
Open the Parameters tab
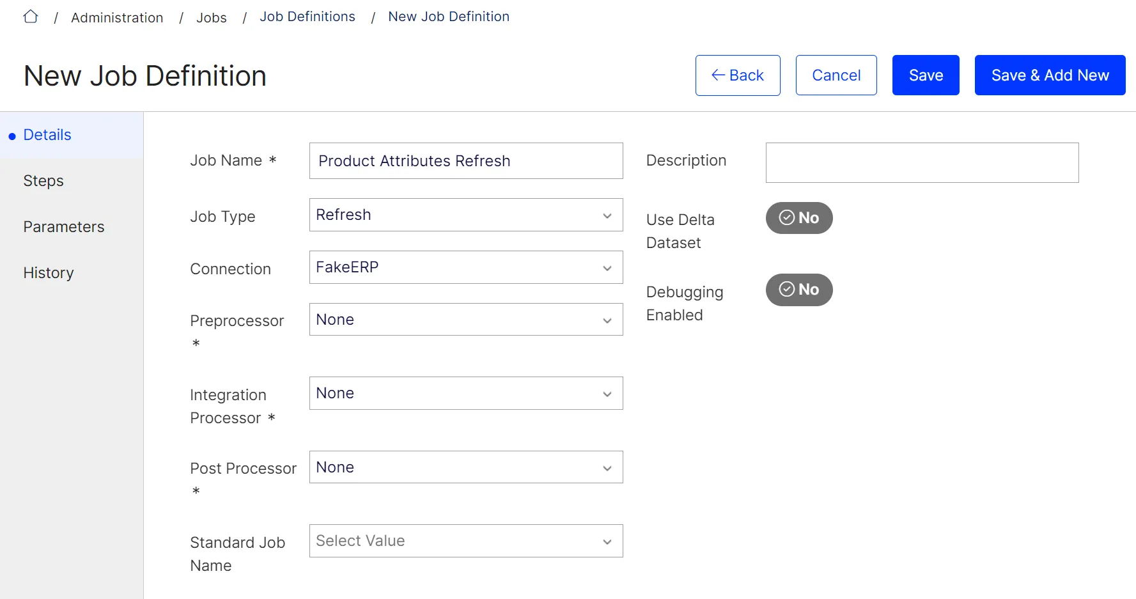click(x=72, y=227)
